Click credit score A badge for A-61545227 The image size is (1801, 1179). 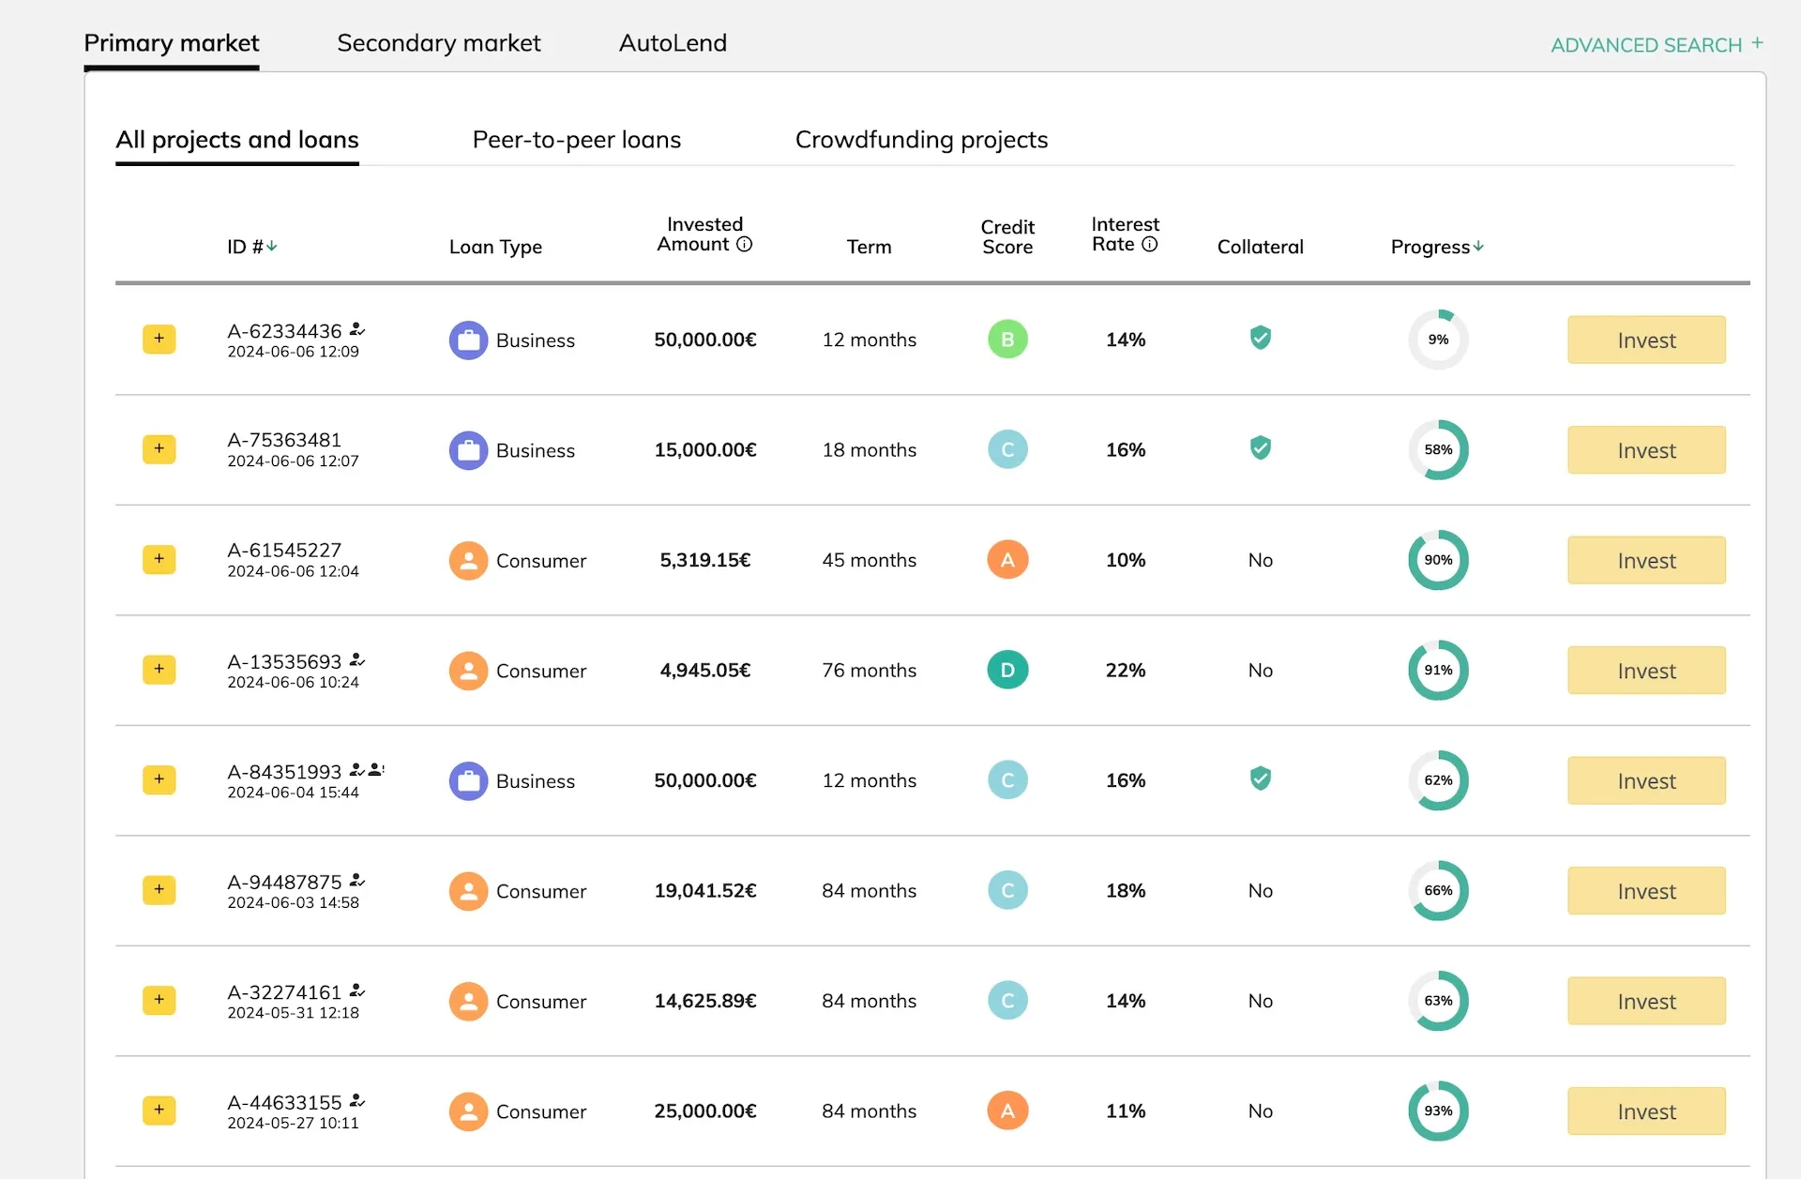point(1007,560)
